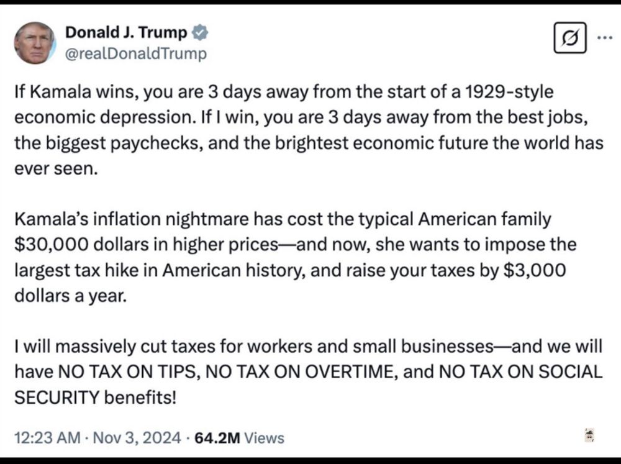Click the '$30,000' figure in the post
Viewport: 621px width, 464px height.
pyautogui.click(x=52, y=245)
